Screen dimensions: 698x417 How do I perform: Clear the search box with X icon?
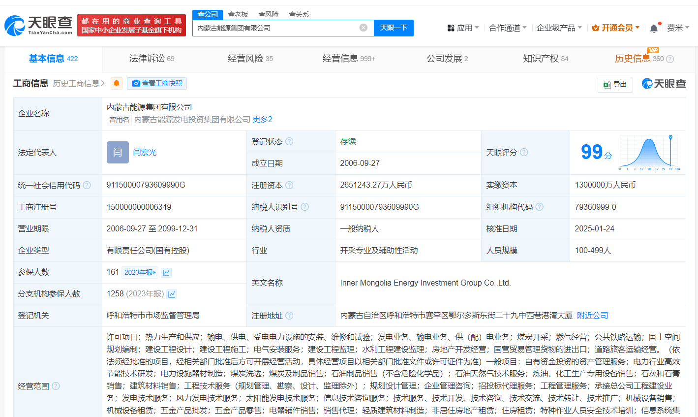point(364,28)
